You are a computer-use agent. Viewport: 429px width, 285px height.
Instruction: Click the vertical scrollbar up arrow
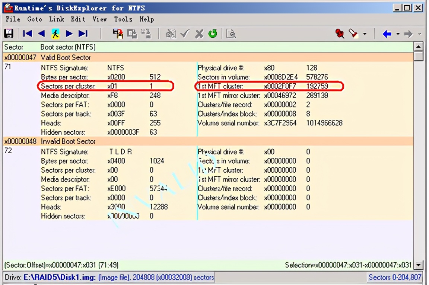point(419,47)
